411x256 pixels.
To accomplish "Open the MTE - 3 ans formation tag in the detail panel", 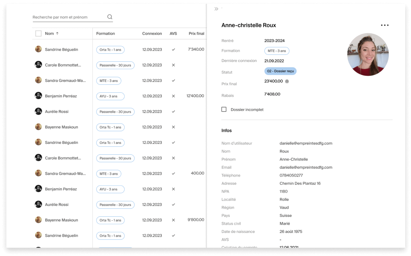I will point(277,51).
